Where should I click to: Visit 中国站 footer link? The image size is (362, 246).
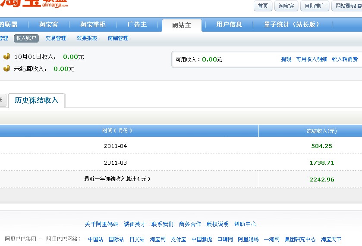click(x=96, y=240)
